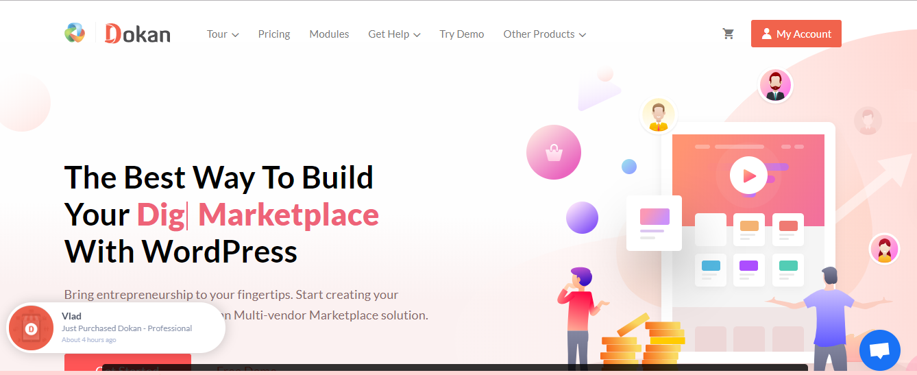Viewport: 917px width, 375px height.
Task: Click the My Account button
Action: [x=796, y=34]
